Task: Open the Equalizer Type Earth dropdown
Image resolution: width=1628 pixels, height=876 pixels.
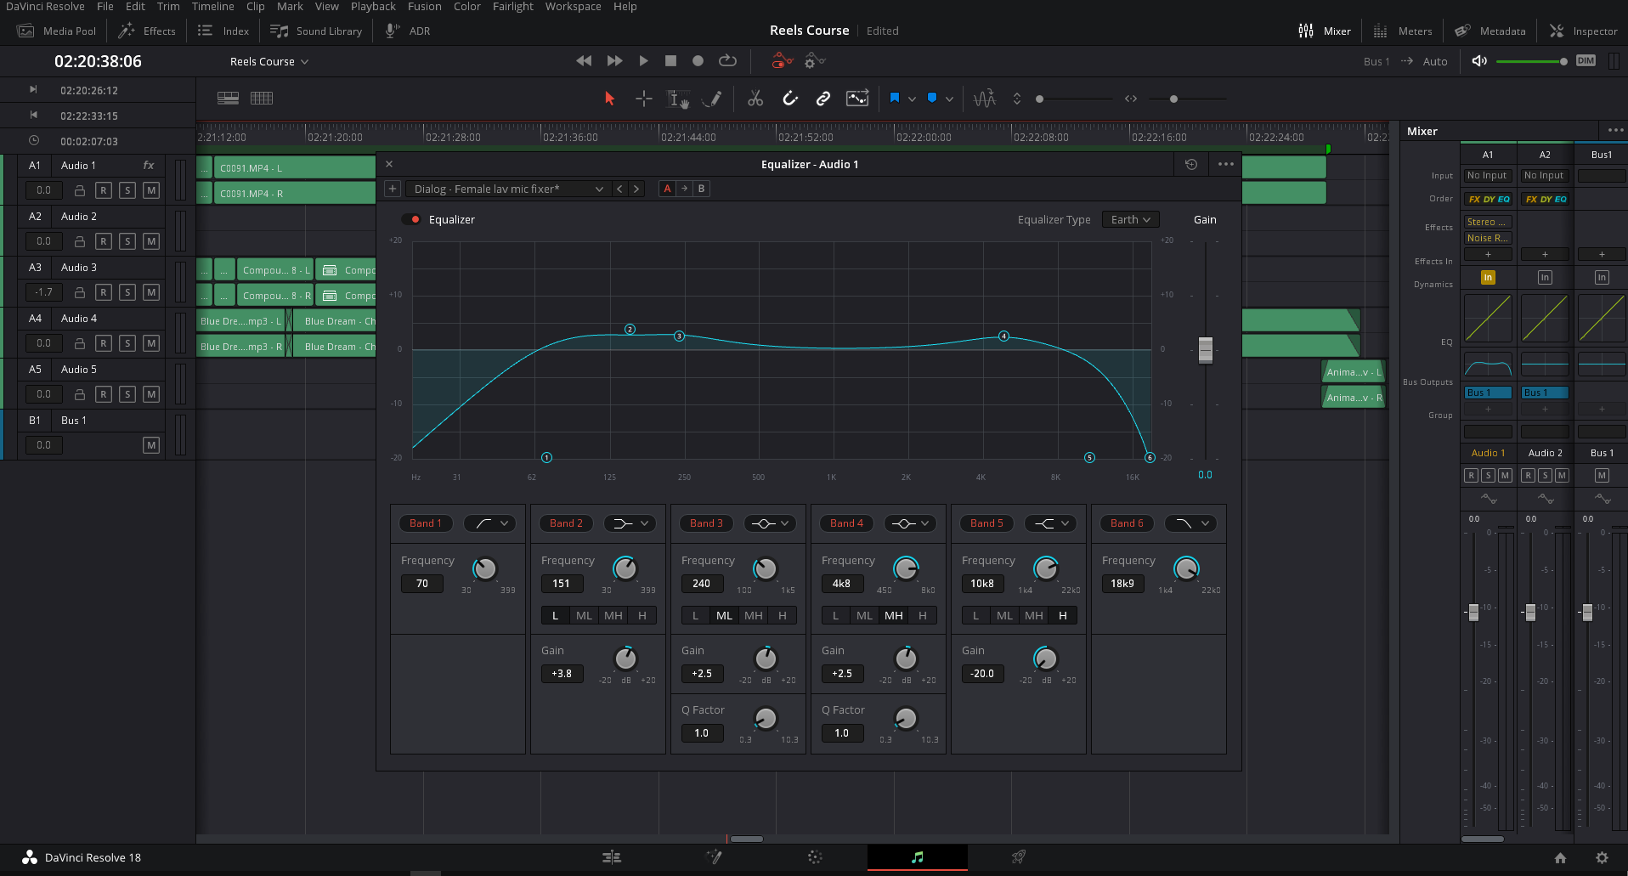Action: click(1130, 219)
